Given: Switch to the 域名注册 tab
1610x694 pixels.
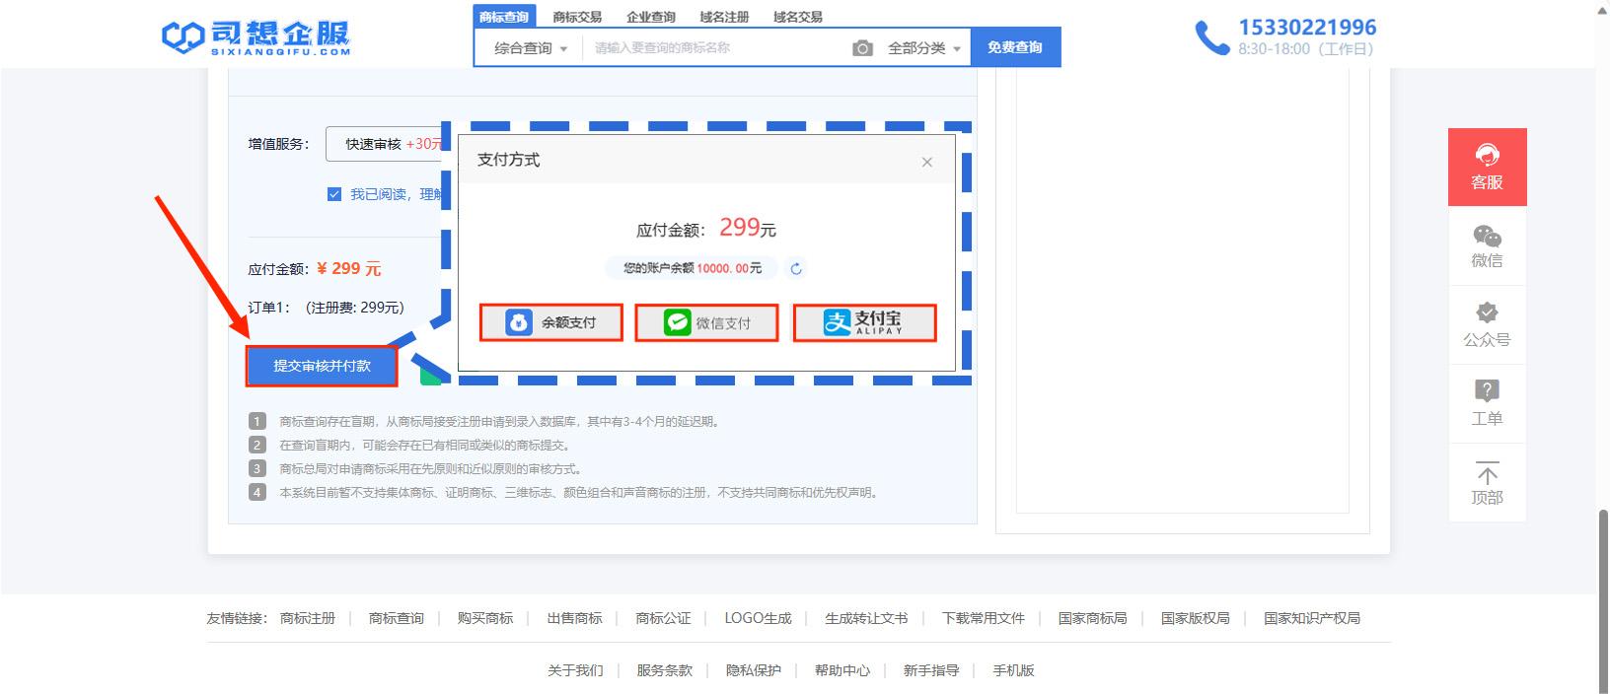Looking at the screenshot, I should pyautogui.click(x=724, y=17).
